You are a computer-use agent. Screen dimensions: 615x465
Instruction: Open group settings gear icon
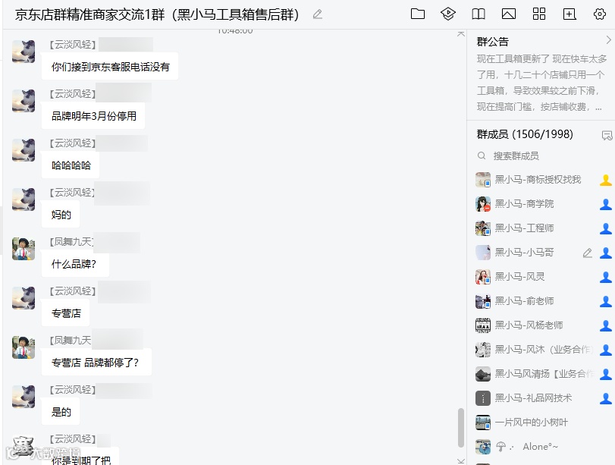pyautogui.click(x=599, y=14)
